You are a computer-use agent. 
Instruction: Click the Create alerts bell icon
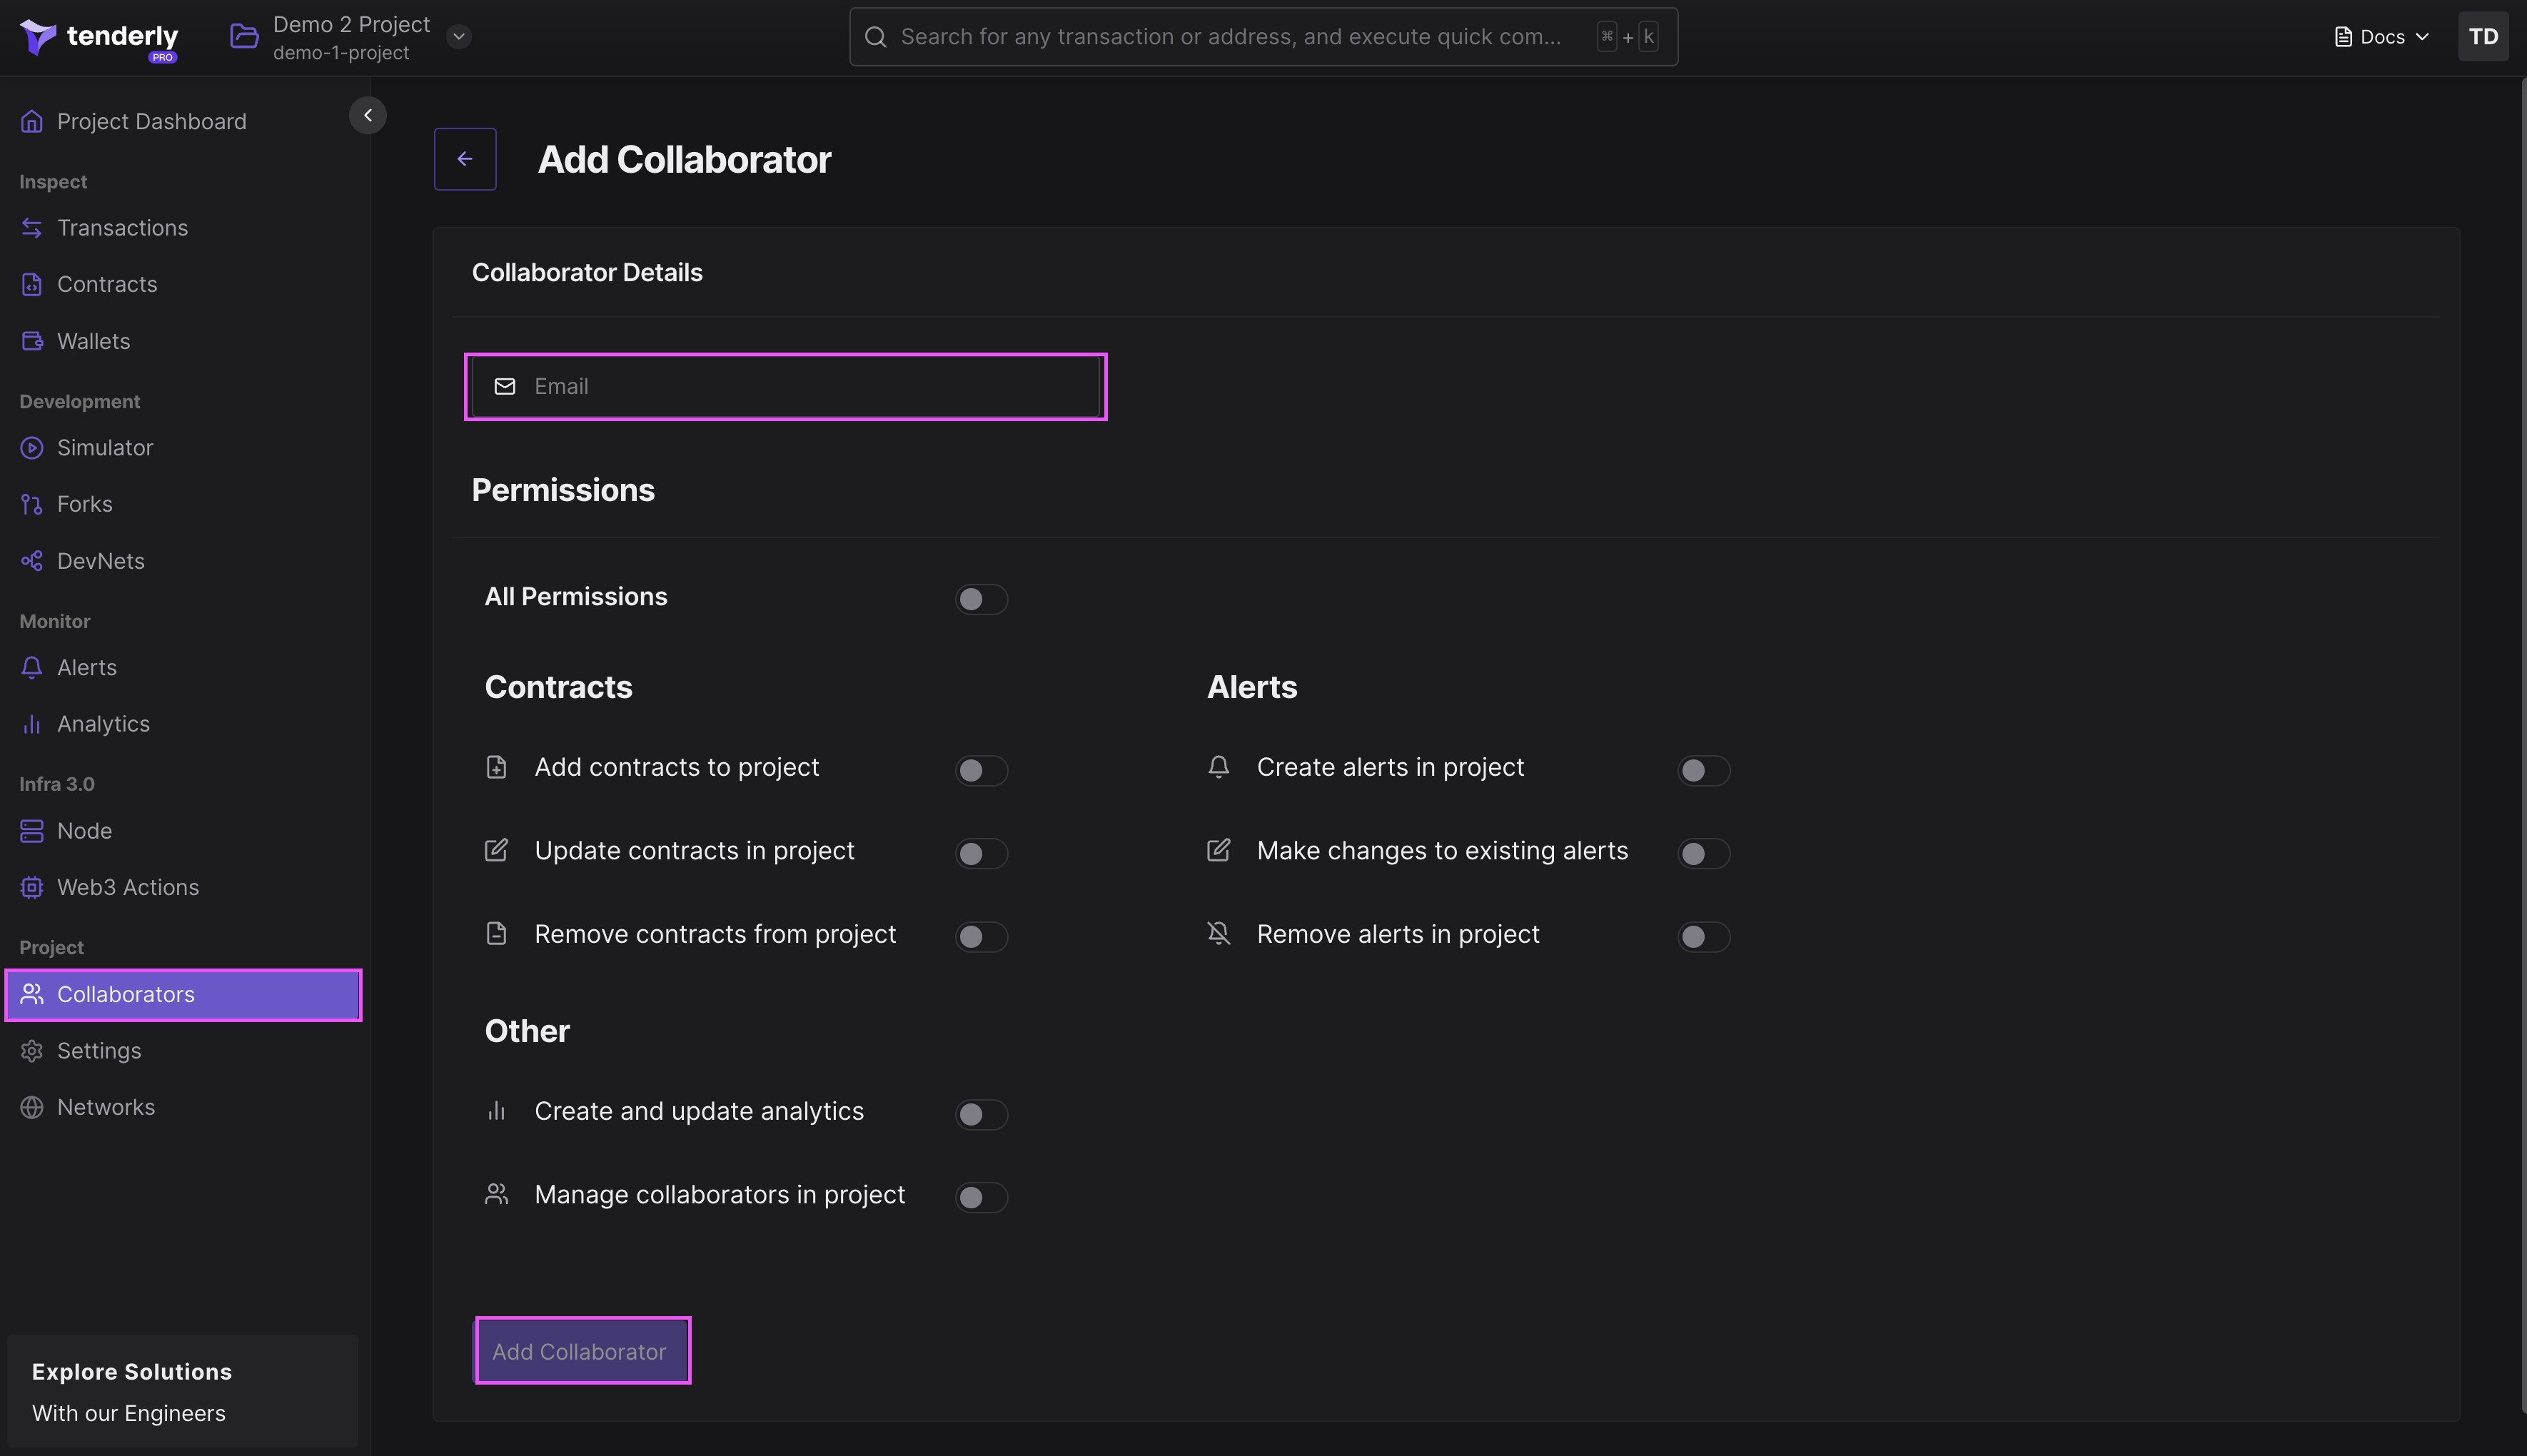click(1218, 767)
